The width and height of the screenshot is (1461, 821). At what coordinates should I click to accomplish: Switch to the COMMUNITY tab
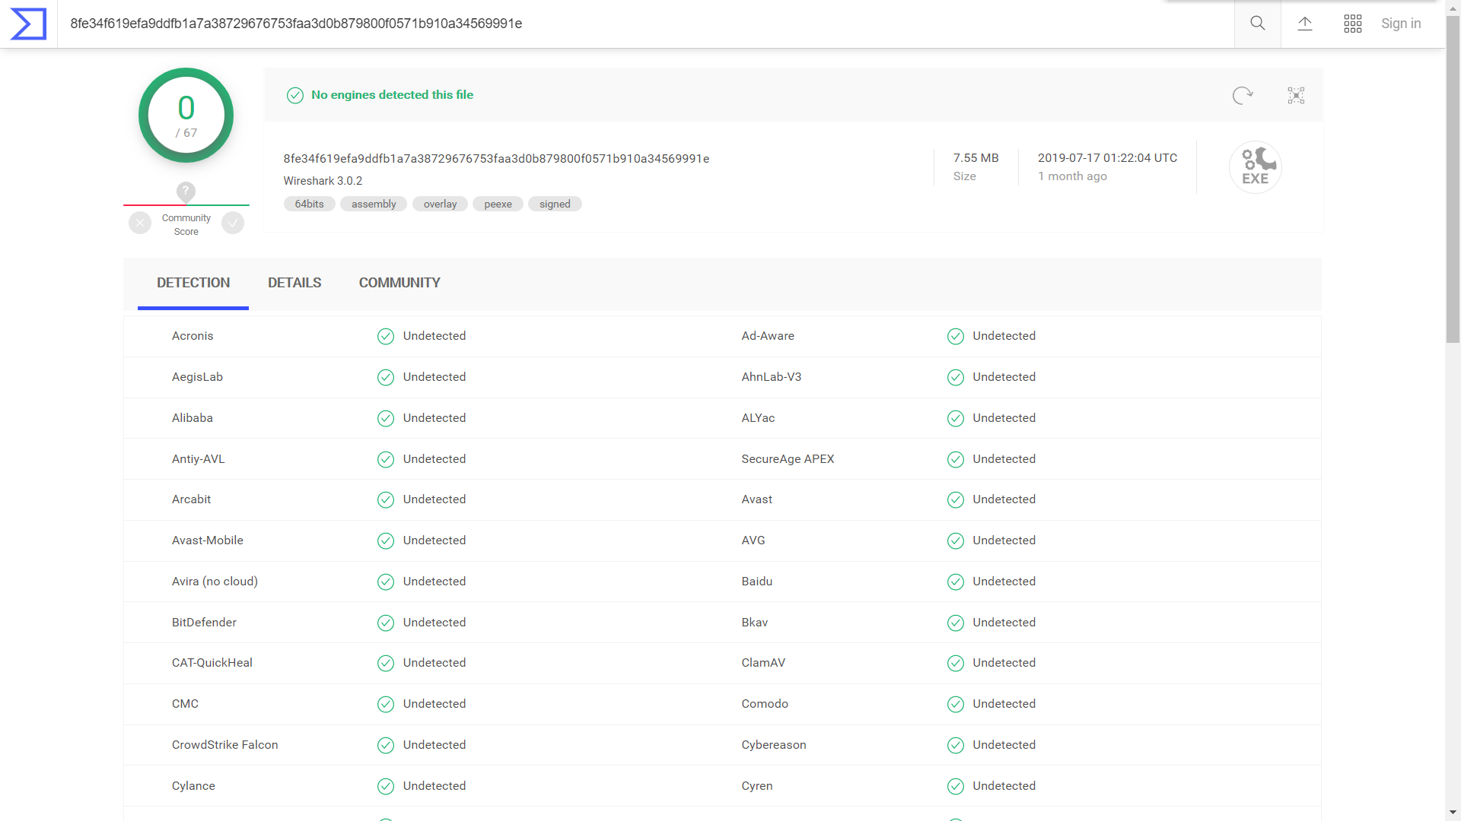coord(399,283)
